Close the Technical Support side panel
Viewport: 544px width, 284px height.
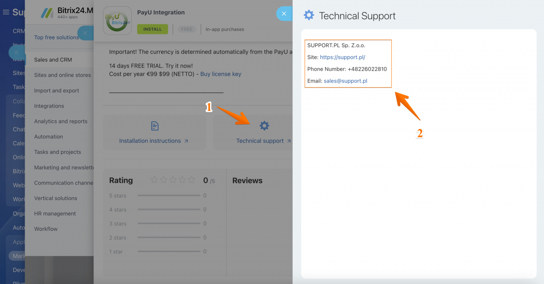click(x=284, y=14)
